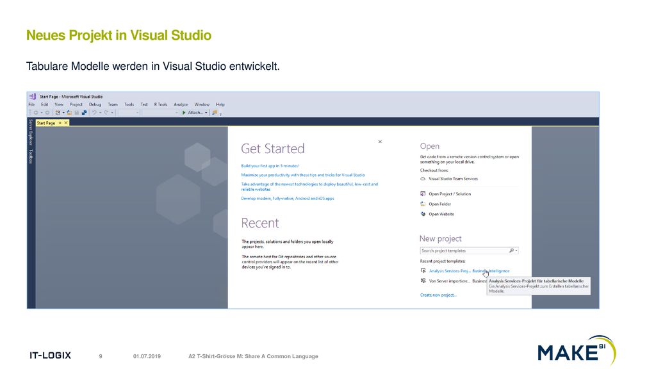656x369 pixels.
Task: Click the Open Project / Solution link
Action: click(x=450, y=193)
